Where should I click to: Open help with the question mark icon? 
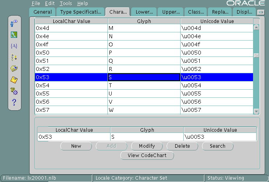14,102
